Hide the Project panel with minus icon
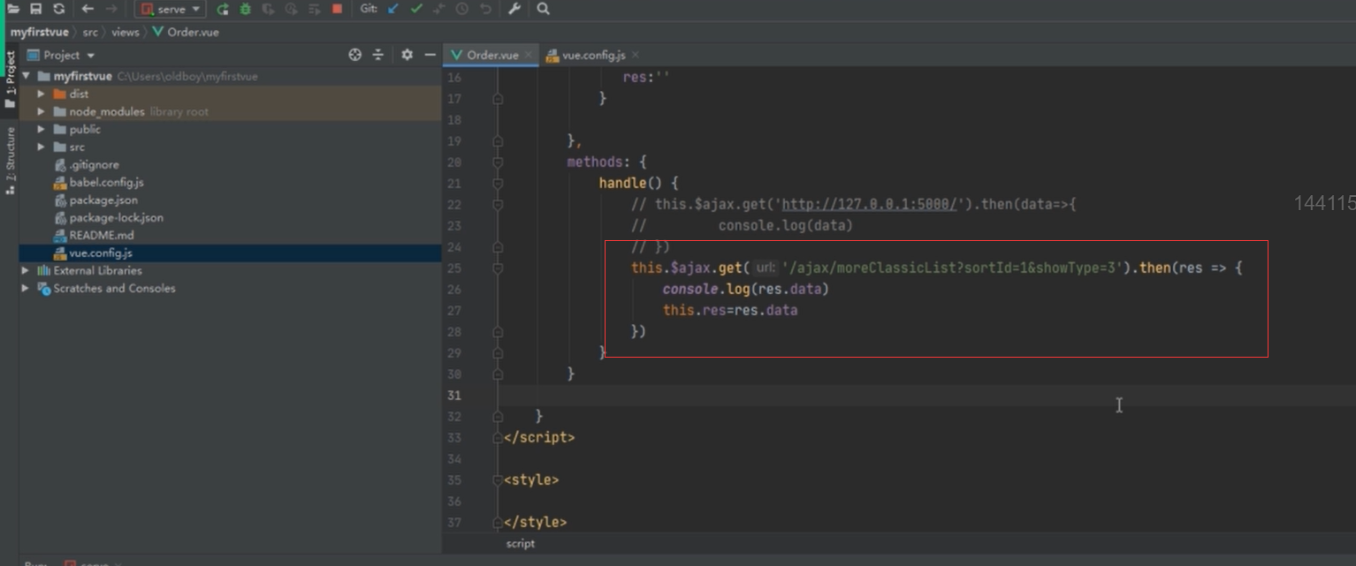Screen dimensions: 1356x566 coord(430,55)
